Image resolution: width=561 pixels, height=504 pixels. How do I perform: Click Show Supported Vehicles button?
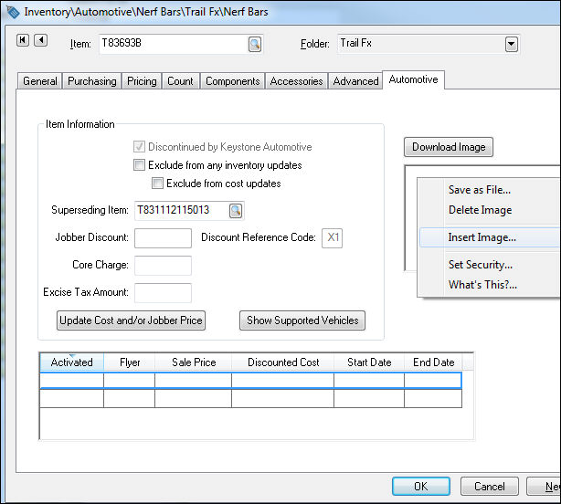point(302,320)
